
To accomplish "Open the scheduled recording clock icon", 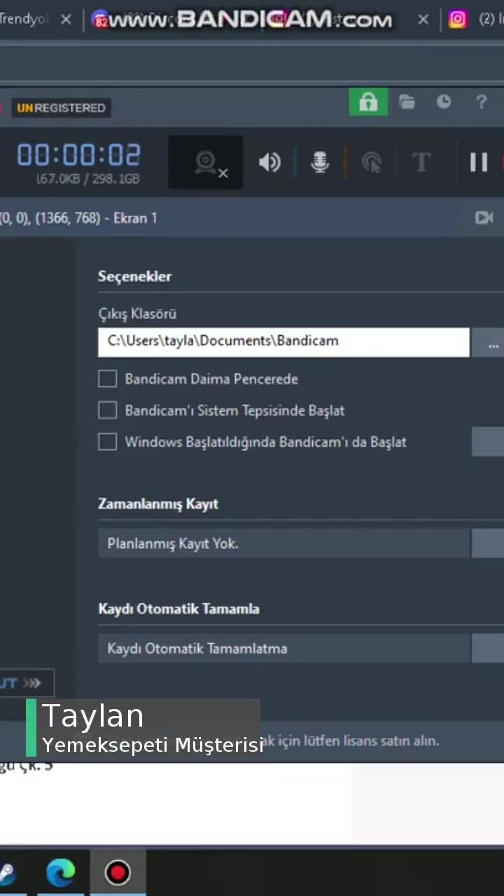I will [444, 102].
